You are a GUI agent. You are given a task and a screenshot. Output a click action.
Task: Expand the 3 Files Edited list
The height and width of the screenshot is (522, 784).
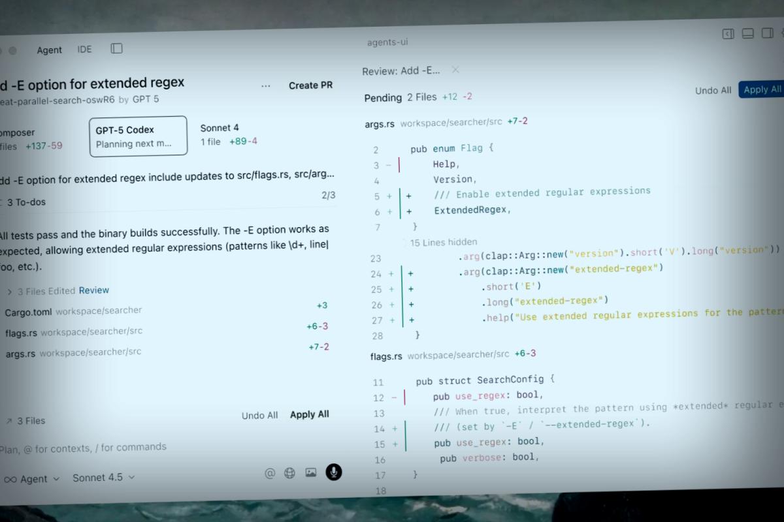[10, 292]
